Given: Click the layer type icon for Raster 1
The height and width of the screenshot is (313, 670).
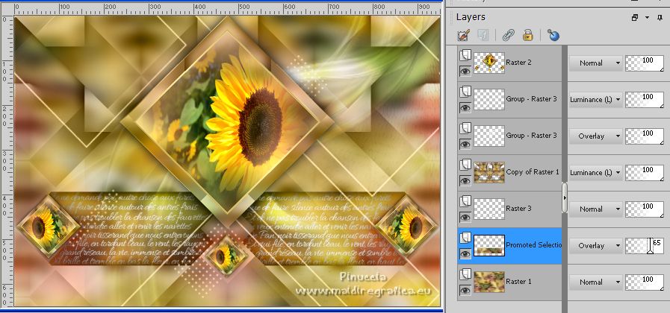Looking at the screenshot, I should [465, 274].
